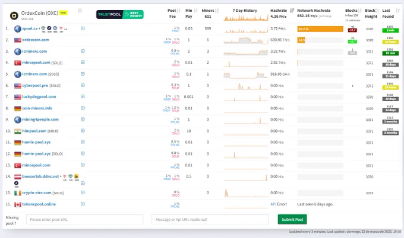The width and height of the screenshot is (404, 238).
Task: Expand details for crypto-eire.com row
Action: click(83, 192)
